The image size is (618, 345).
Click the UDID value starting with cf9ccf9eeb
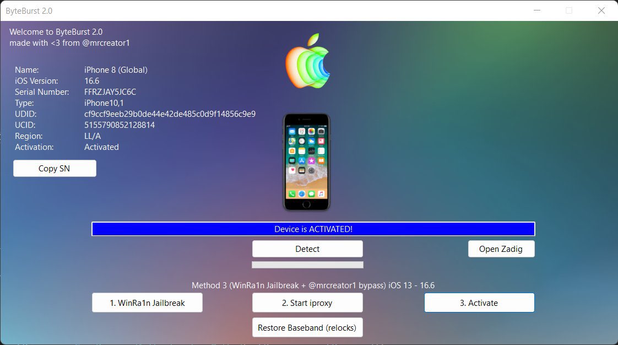[170, 114]
